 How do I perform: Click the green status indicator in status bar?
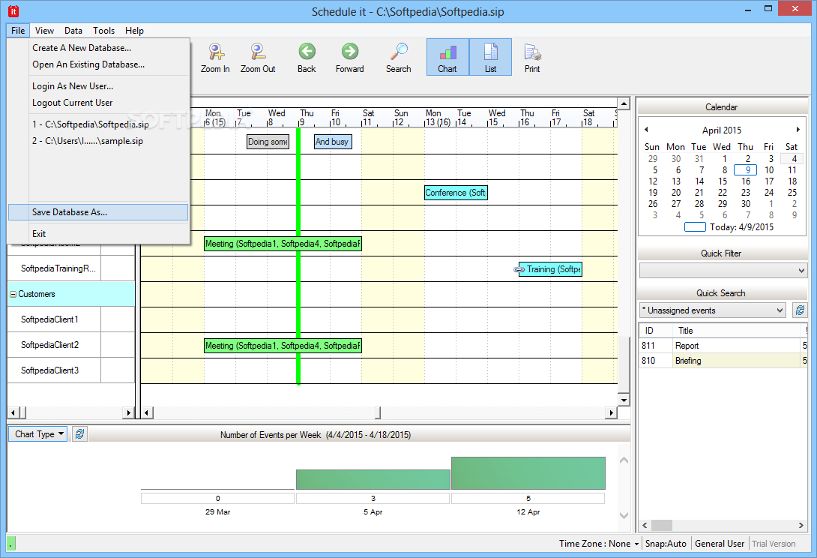[11, 544]
